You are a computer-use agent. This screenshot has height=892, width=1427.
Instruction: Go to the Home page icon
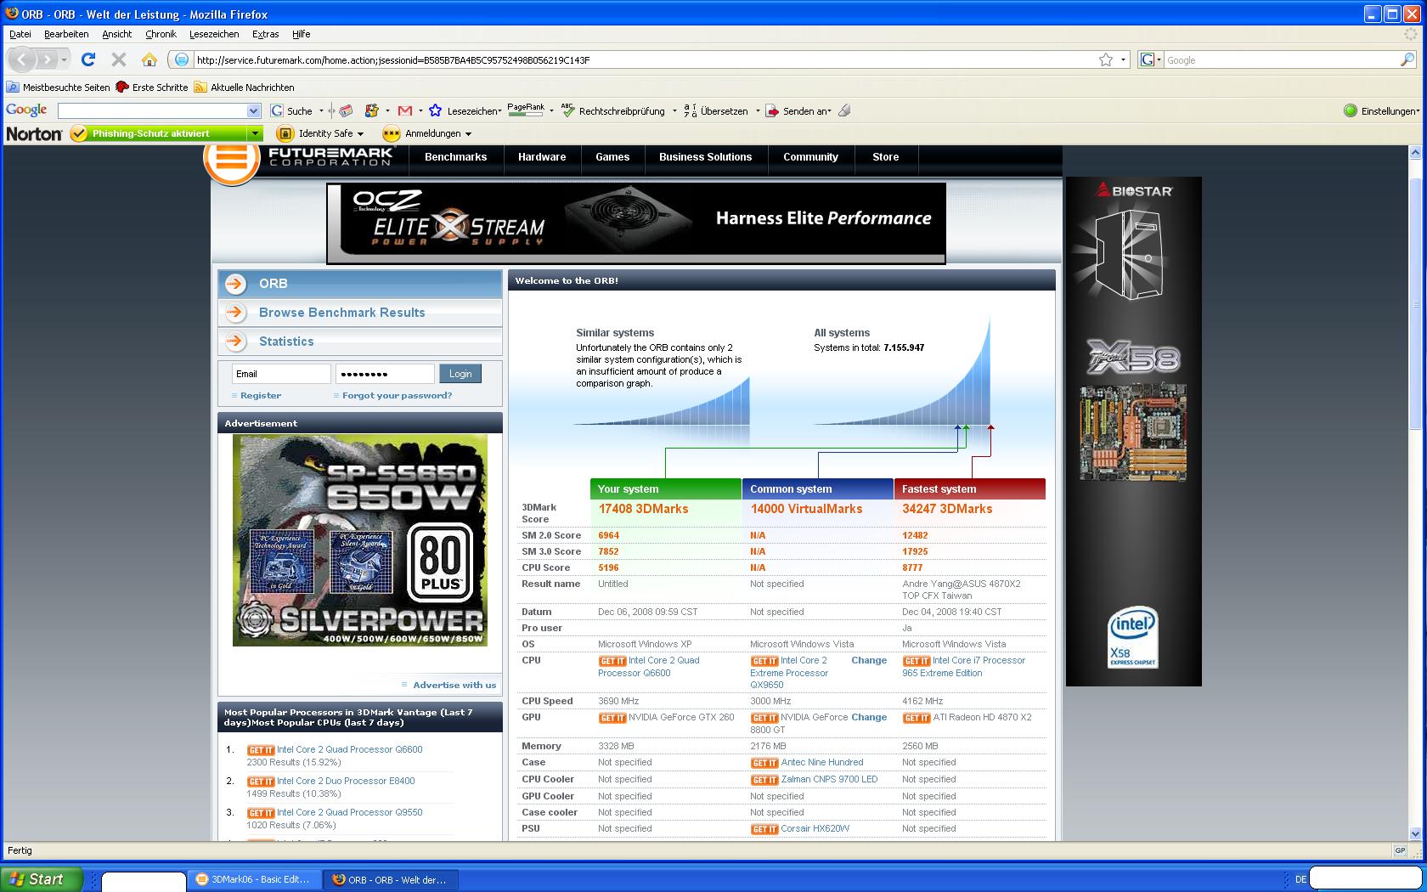[149, 59]
